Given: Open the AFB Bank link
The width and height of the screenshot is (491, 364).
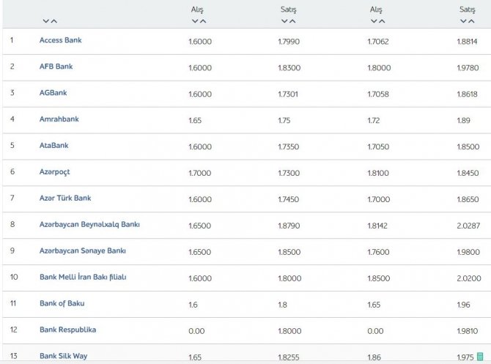Looking at the screenshot, I should coord(56,67).
